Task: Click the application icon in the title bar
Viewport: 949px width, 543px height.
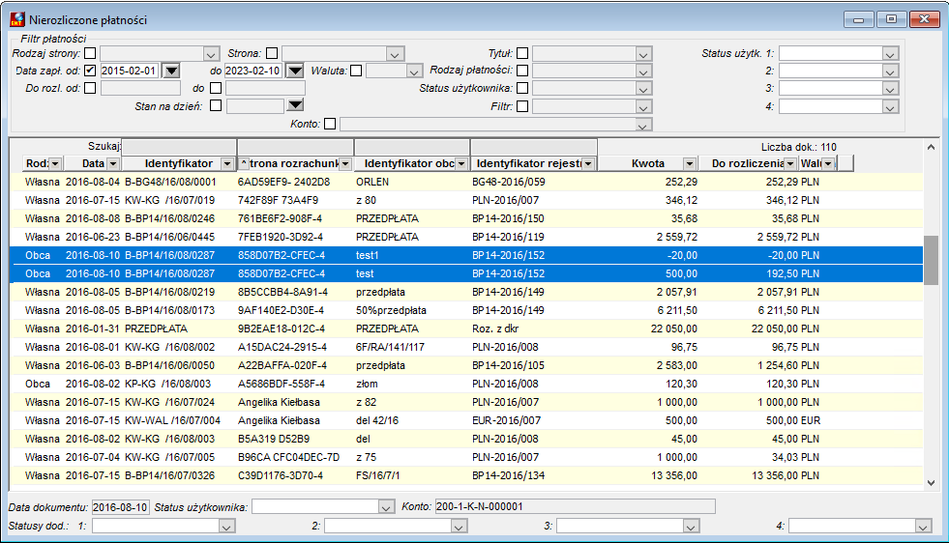Action: click(17, 20)
